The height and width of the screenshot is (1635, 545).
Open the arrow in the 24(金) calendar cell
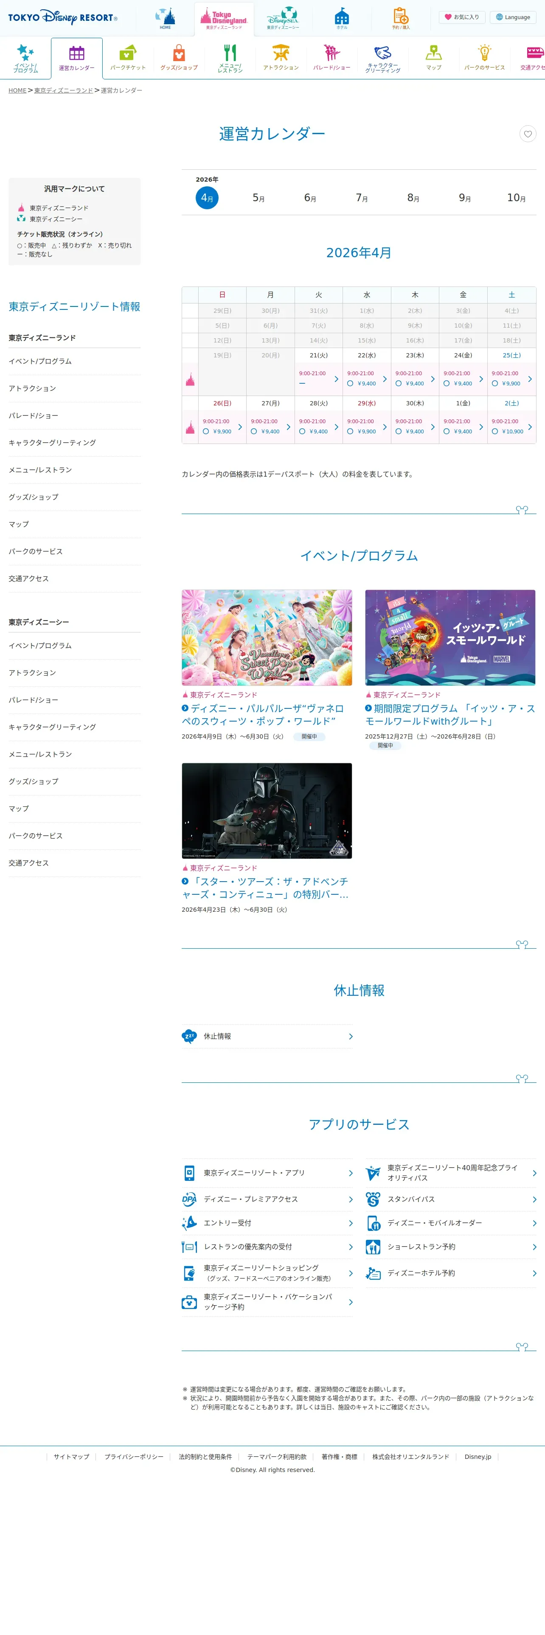[x=481, y=379]
